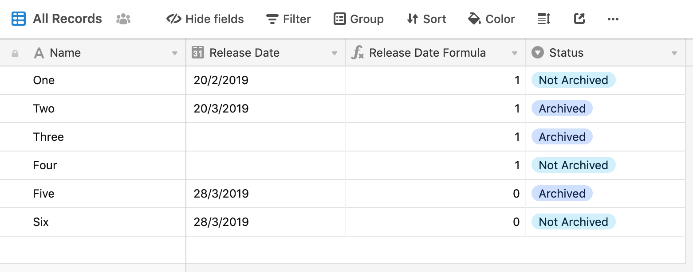Screen dimensions: 693x272
Task: Open the Hide fields menu
Action: click(x=205, y=19)
